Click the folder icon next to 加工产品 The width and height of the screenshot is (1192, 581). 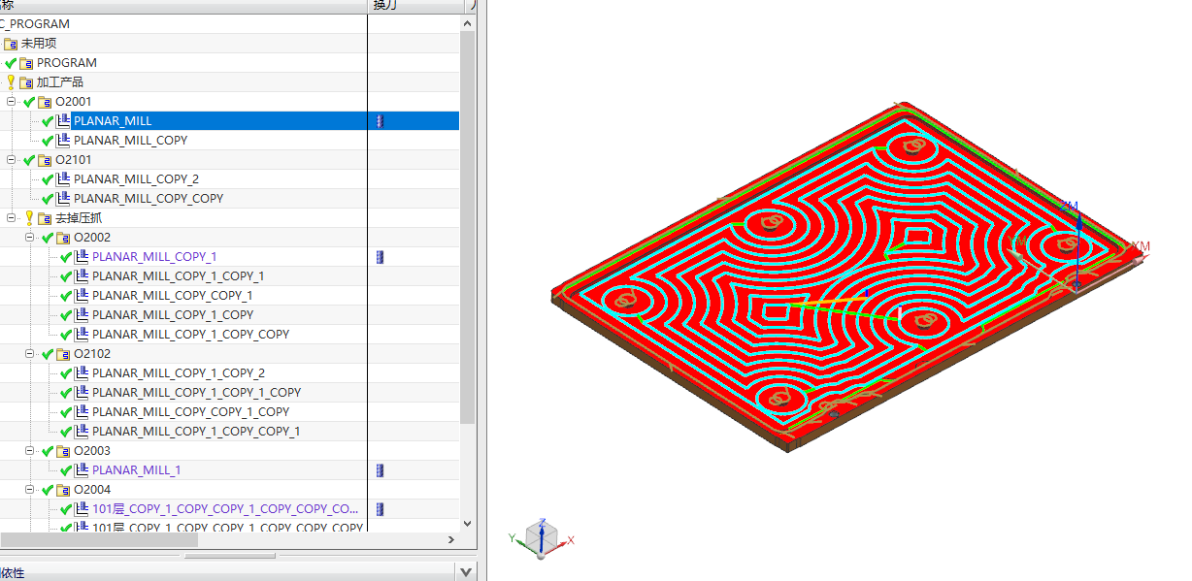click(26, 82)
